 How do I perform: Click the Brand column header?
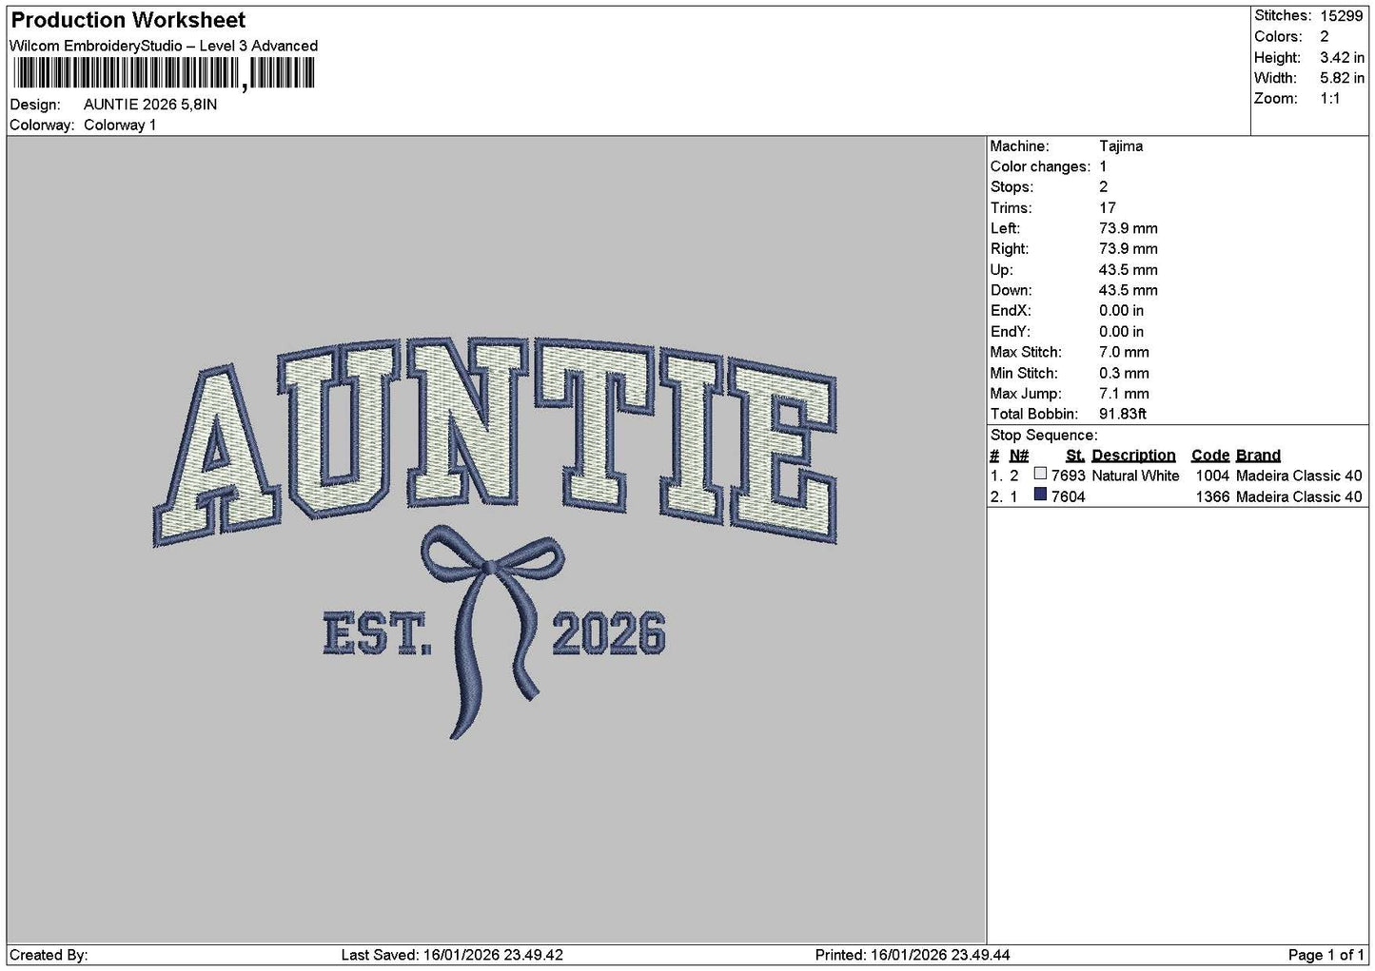pos(1258,455)
